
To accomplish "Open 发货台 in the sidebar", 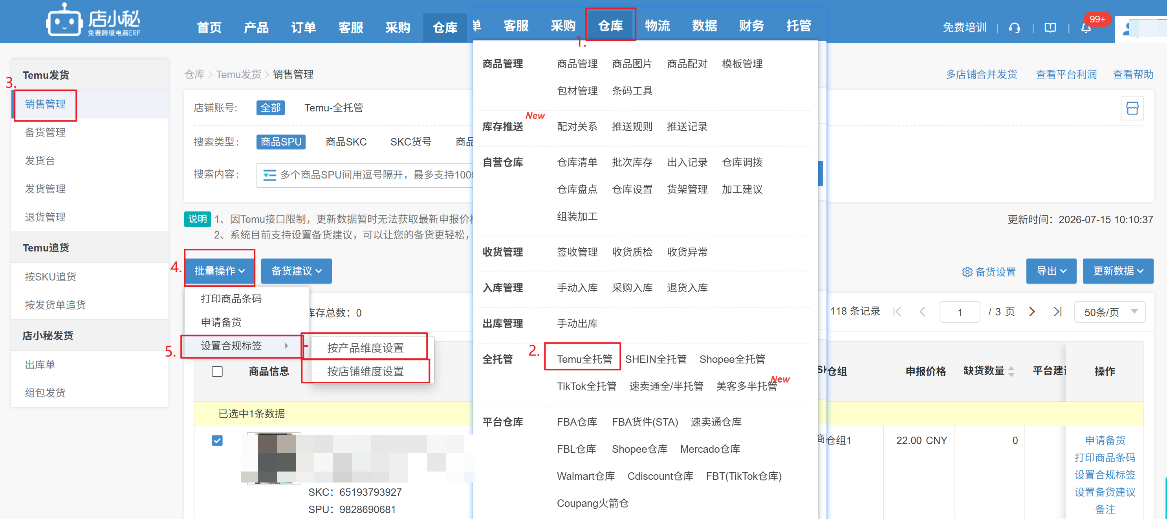I will tap(40, 160).
